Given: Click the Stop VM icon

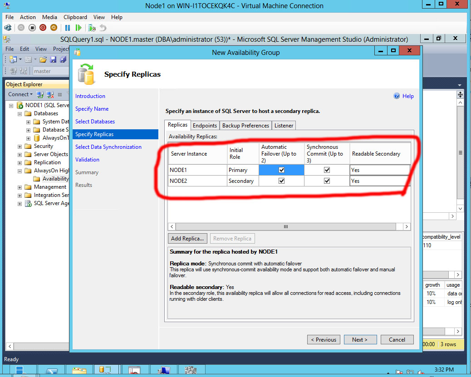Looking at the screenshot, I should click(32, 28).
